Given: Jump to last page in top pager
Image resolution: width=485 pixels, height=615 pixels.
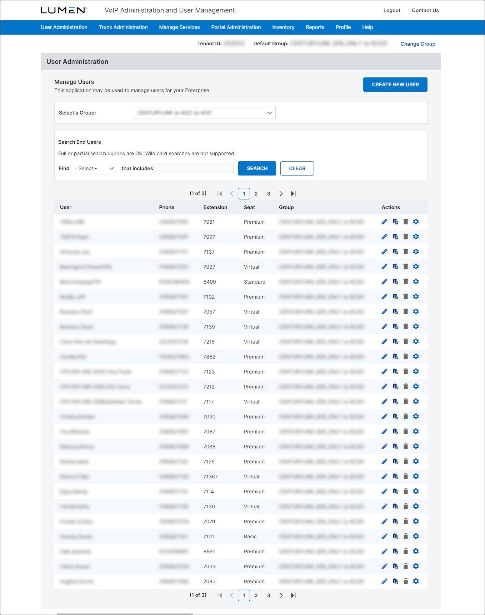Looking at the screenshot, I should point(293,194).
